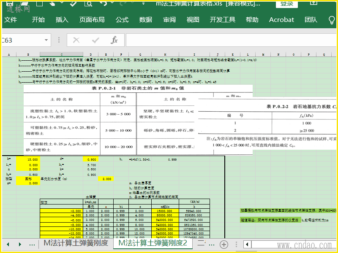Select the cell showing 5.700
The image size is (338, 253).
(90, 165)
